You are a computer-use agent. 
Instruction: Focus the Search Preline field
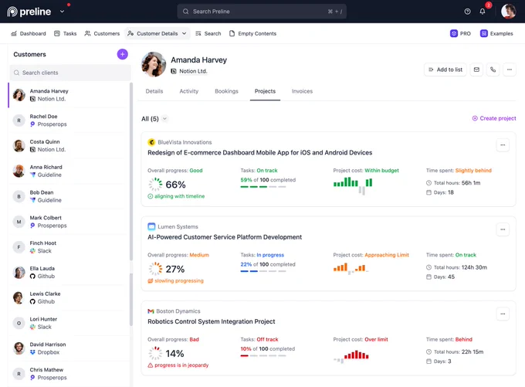coord(262,12)
